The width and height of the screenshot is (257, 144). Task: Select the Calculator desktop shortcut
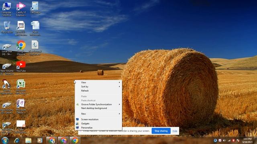pos(35,8)
